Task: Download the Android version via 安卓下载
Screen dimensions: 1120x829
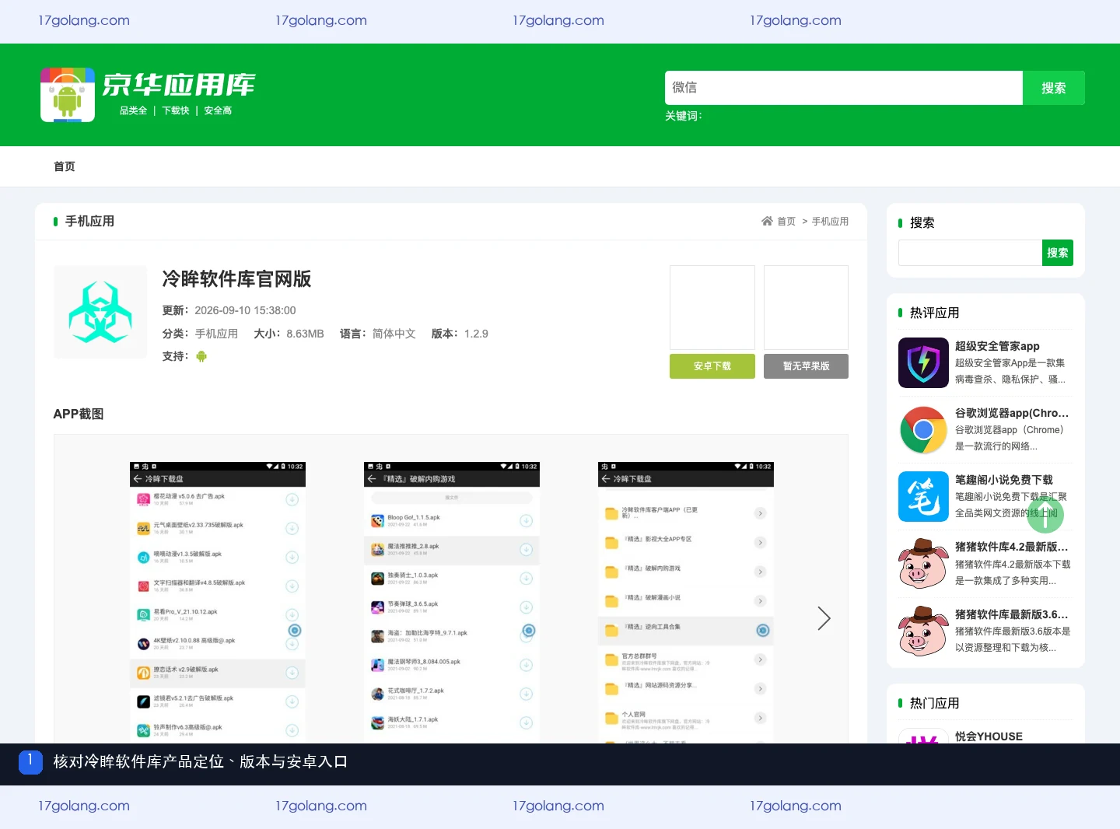Action: pyautogui.click(x=712, y=366)
